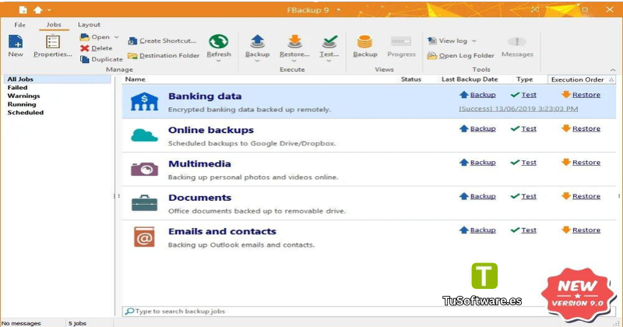Expand the Restore dropdown arrow

click(294, 61)
